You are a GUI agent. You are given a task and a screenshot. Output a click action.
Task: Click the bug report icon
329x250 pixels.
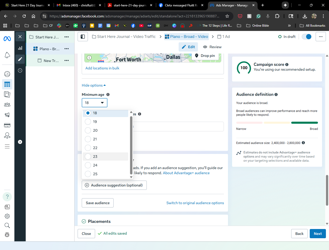tap(7, 235)
